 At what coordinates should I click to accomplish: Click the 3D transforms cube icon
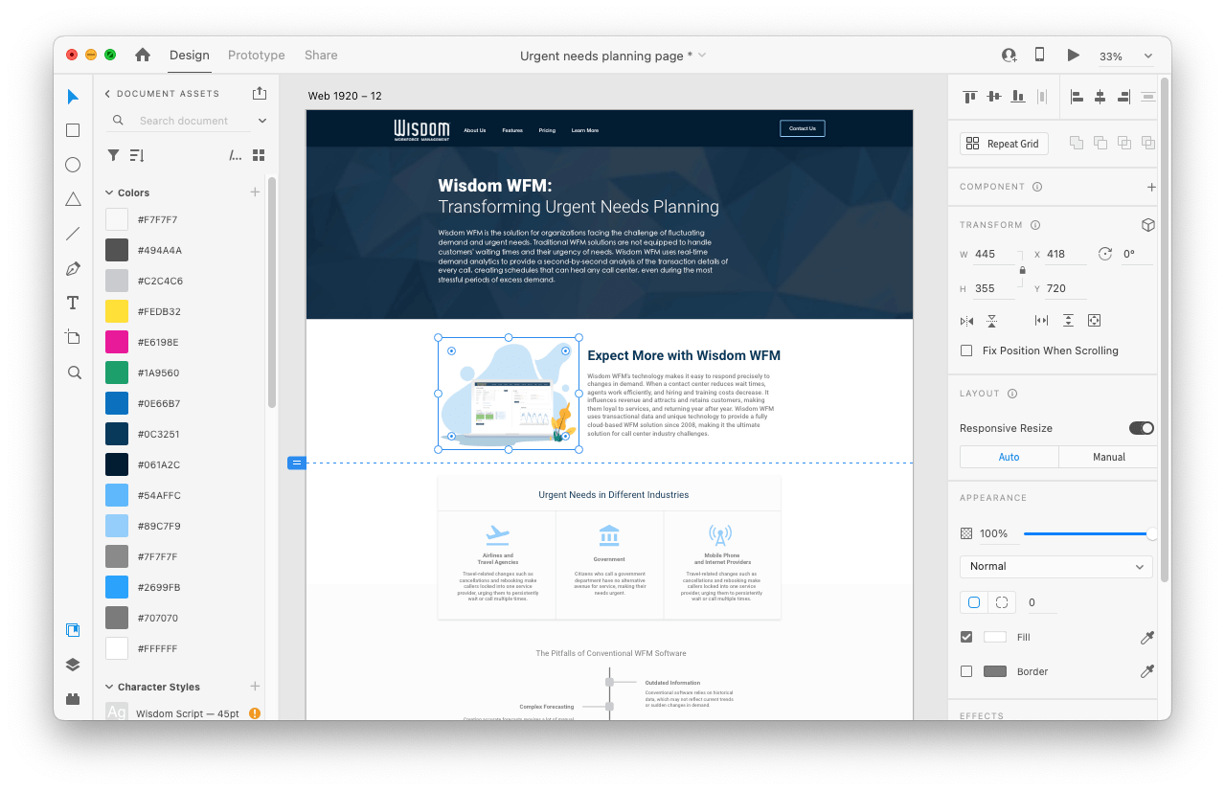pos(1147,225)
